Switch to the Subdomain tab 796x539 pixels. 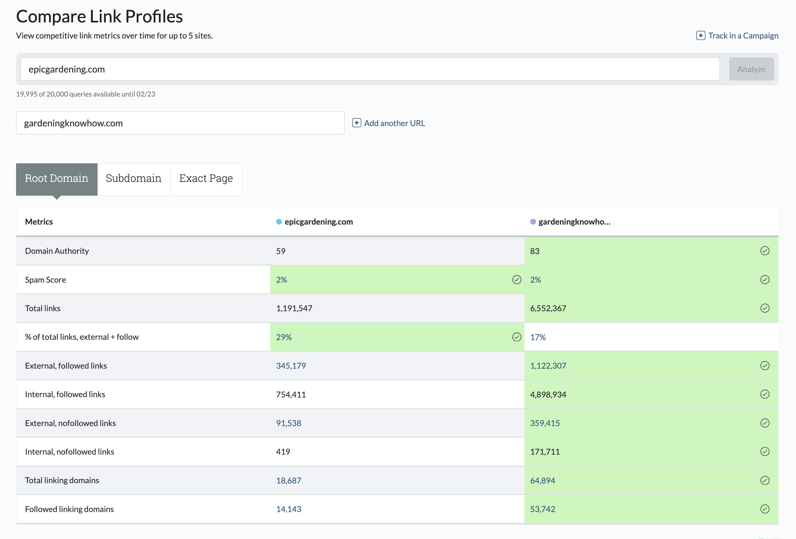pyautogui.click(x=134, y=178)
